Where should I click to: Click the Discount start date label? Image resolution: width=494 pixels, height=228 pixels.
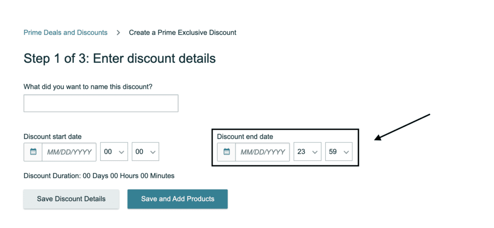coord(53,137)
